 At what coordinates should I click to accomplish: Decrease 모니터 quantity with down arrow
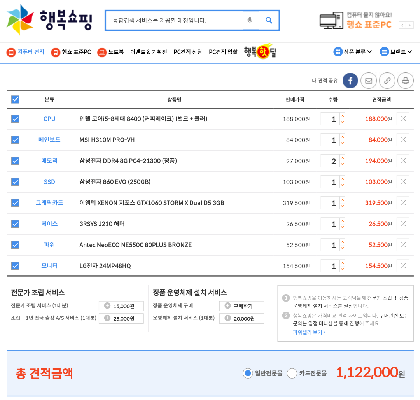pyautogui.click(x=342, y=269)
